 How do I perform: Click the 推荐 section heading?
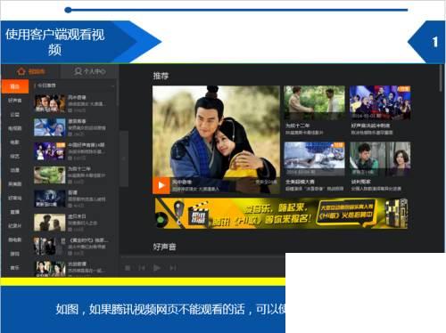click(x=161, y=76)
